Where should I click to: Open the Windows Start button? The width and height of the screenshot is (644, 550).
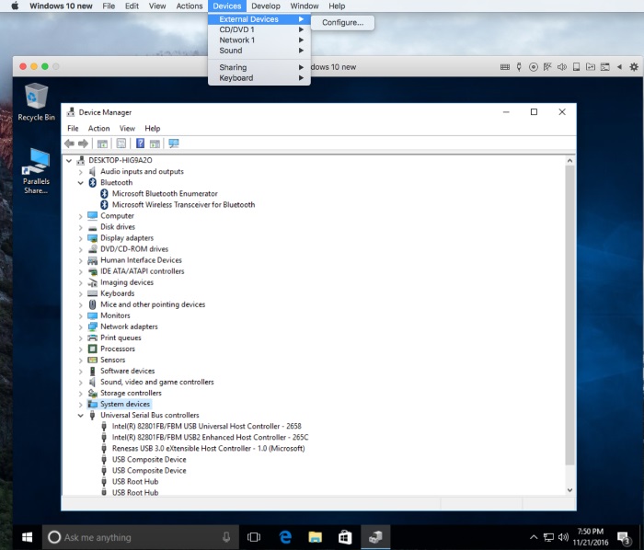[27, 537]
